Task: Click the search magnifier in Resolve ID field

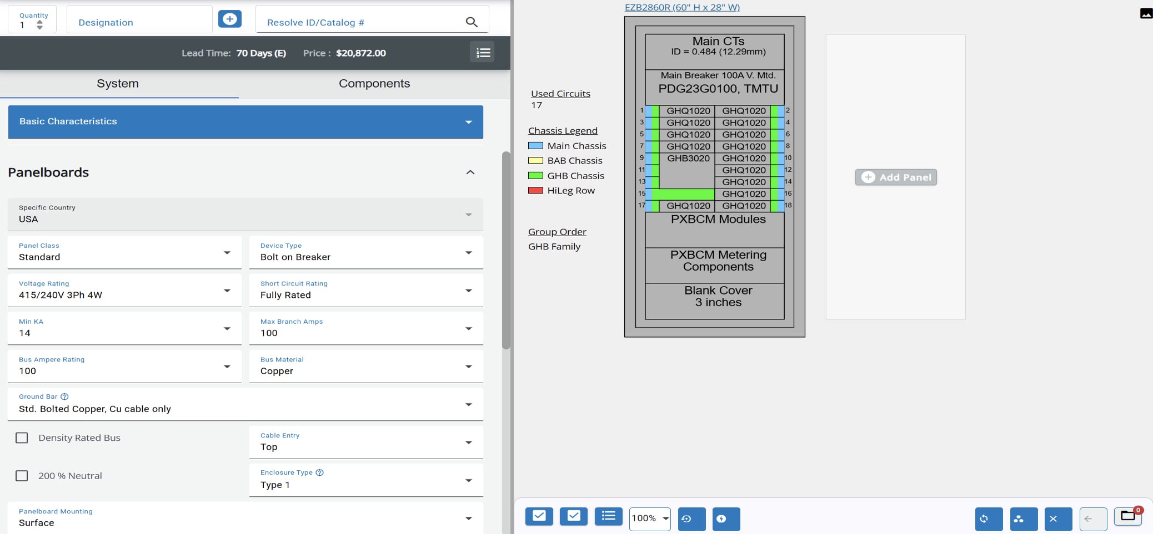Action: pyautogui.click(x=472, y=22)
